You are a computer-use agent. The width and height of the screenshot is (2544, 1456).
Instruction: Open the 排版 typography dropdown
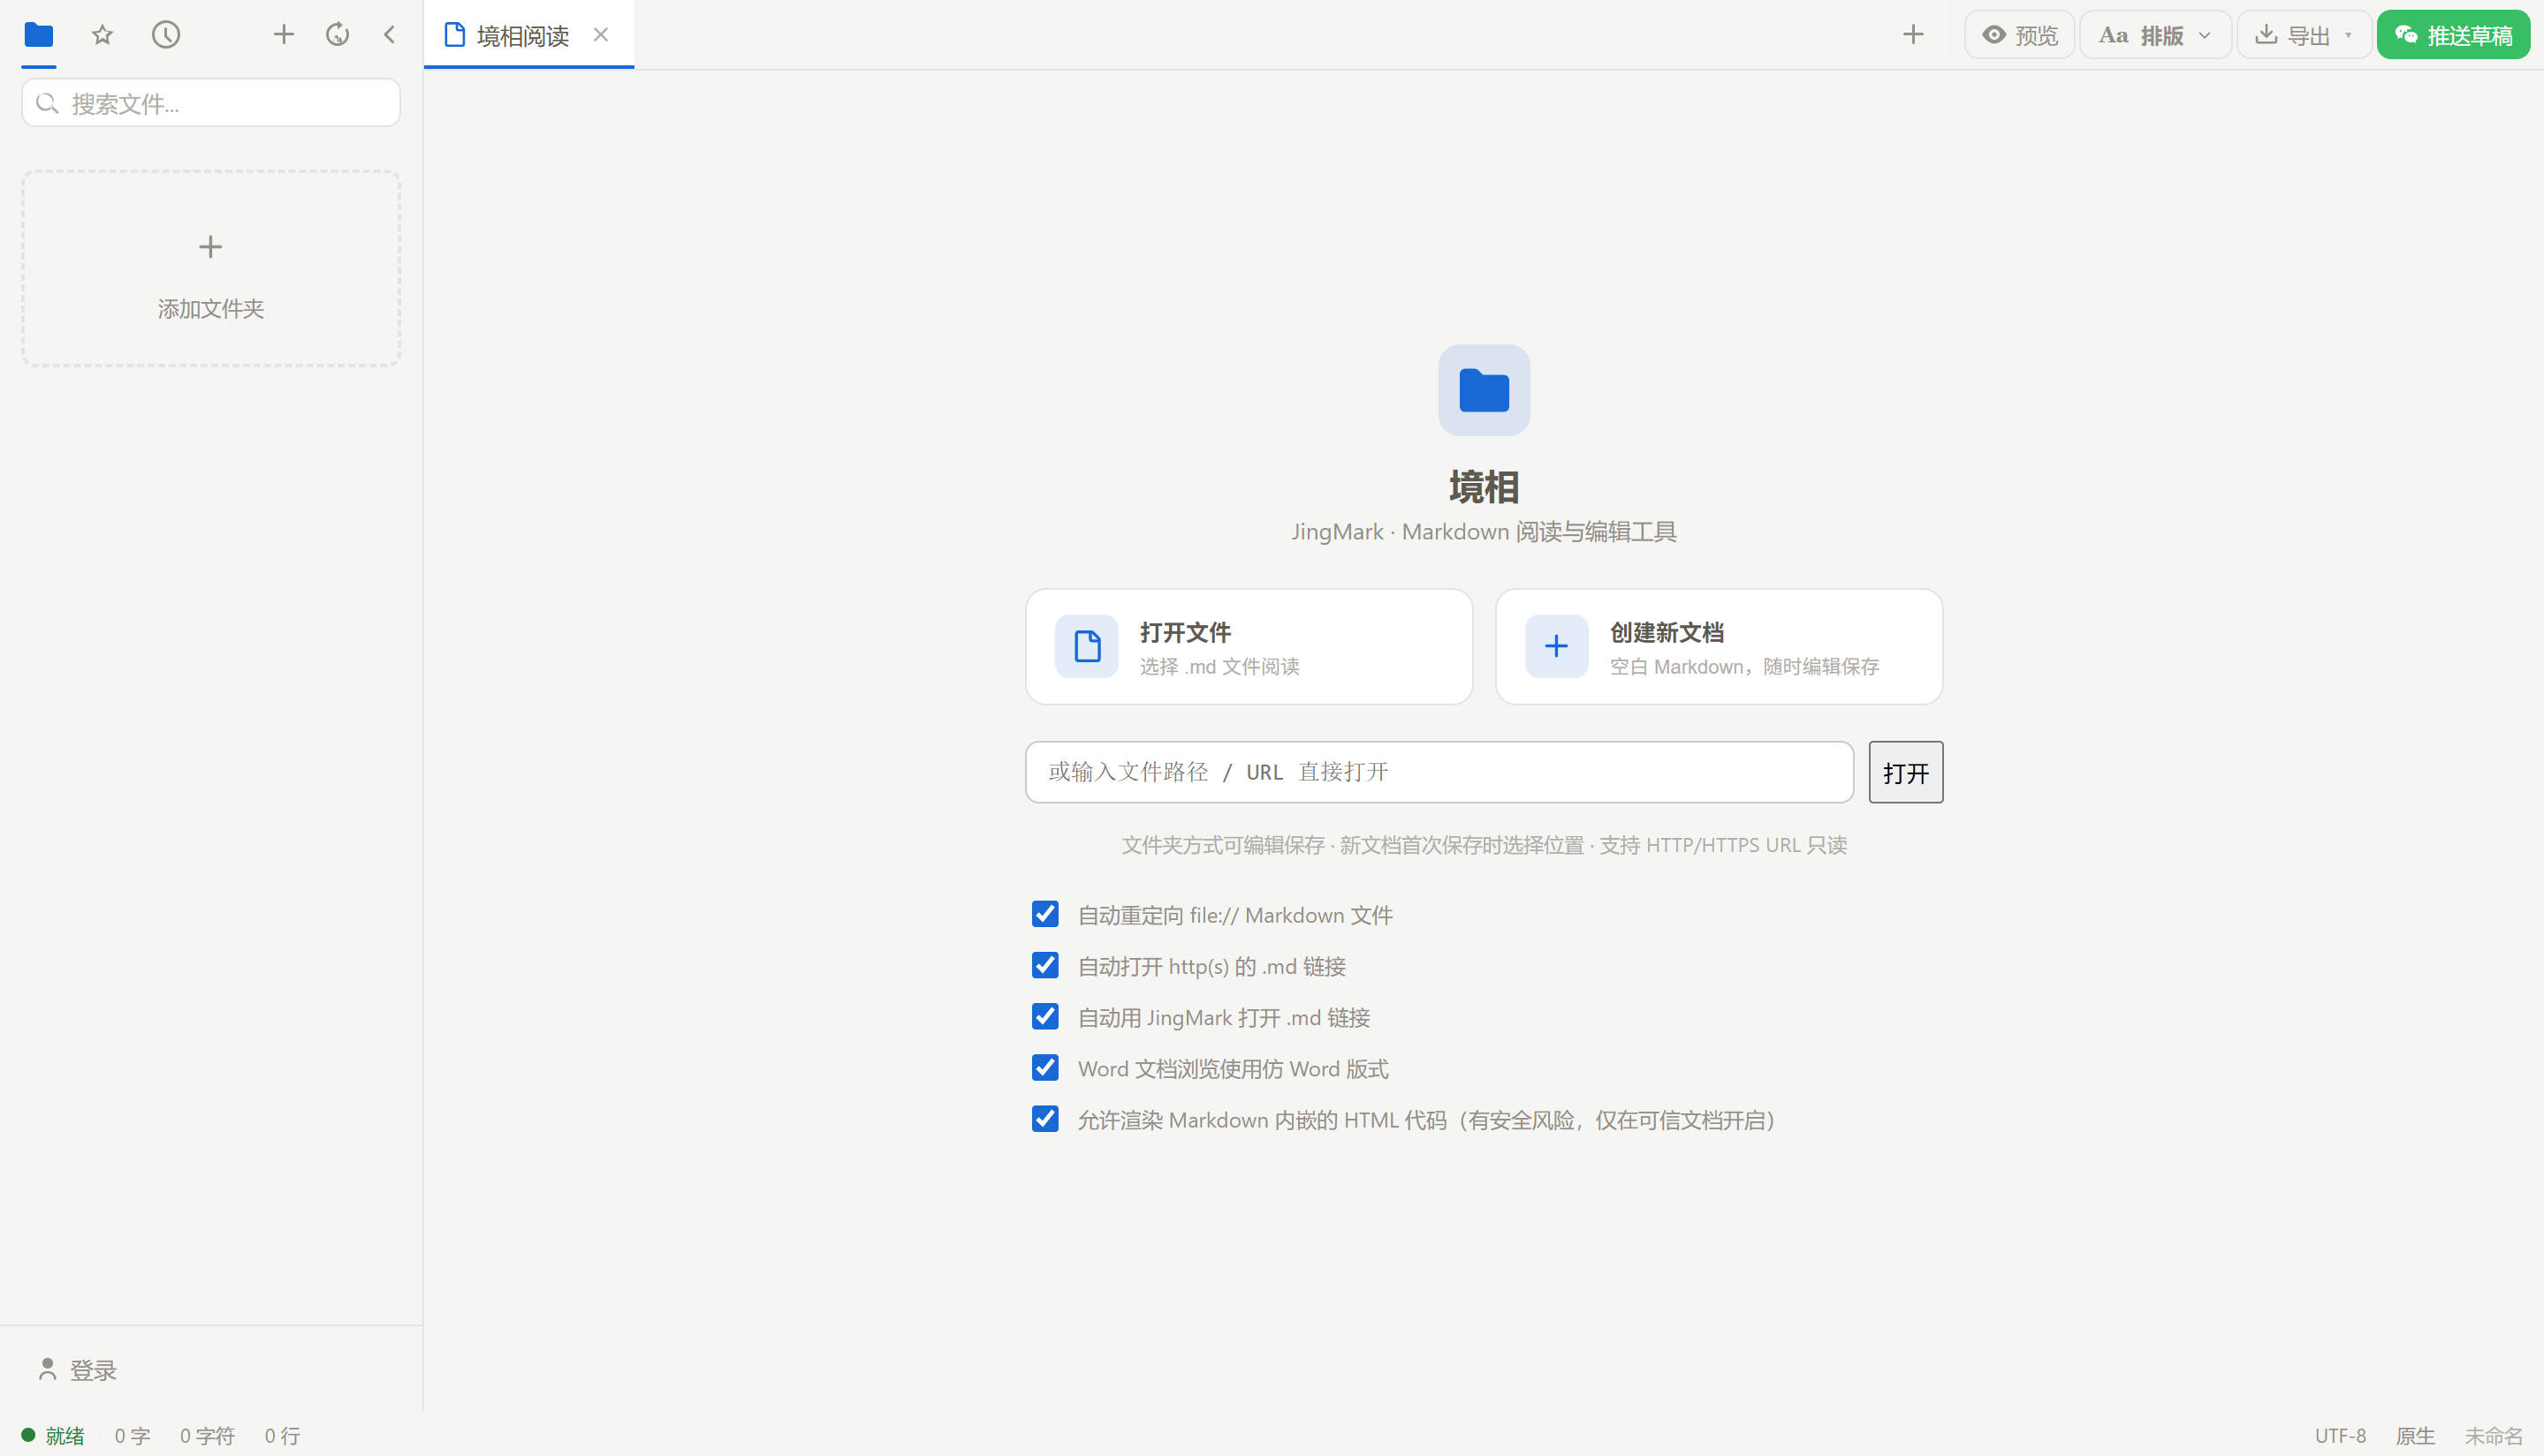[2156, 35]
